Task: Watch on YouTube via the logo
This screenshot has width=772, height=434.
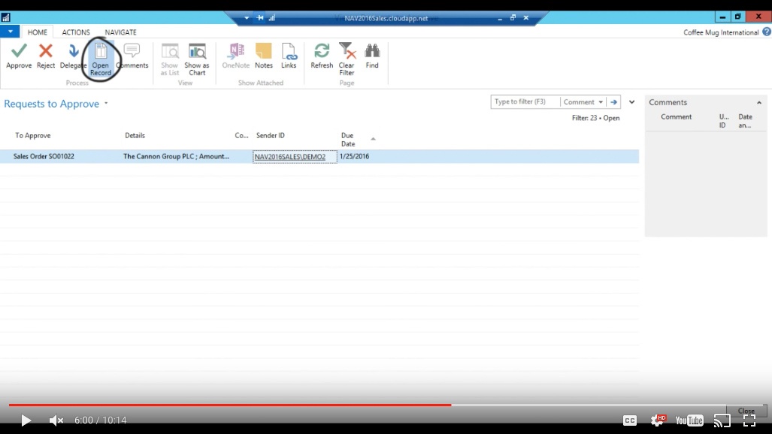Action: (x=689, y=420)
